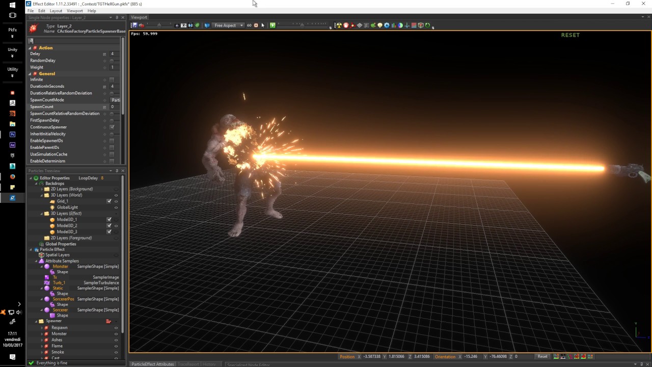Viewport: 652px width, 367px height.
Task: Click the yellow radiation icon in toolbar
Action: [x=339, y=25]
